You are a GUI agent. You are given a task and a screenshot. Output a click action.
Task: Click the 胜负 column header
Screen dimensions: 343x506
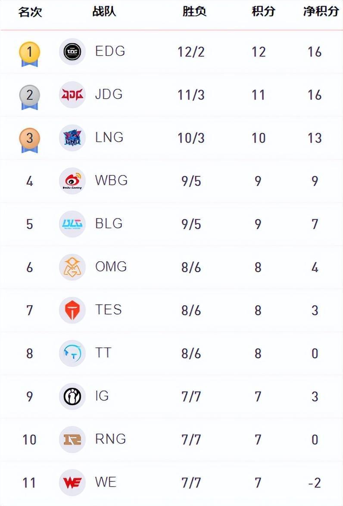tap(194, 12)
